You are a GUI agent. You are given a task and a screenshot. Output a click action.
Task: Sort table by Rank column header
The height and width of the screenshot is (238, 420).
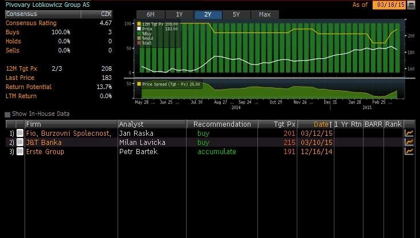pyautogui.click(x=393, y=124)
